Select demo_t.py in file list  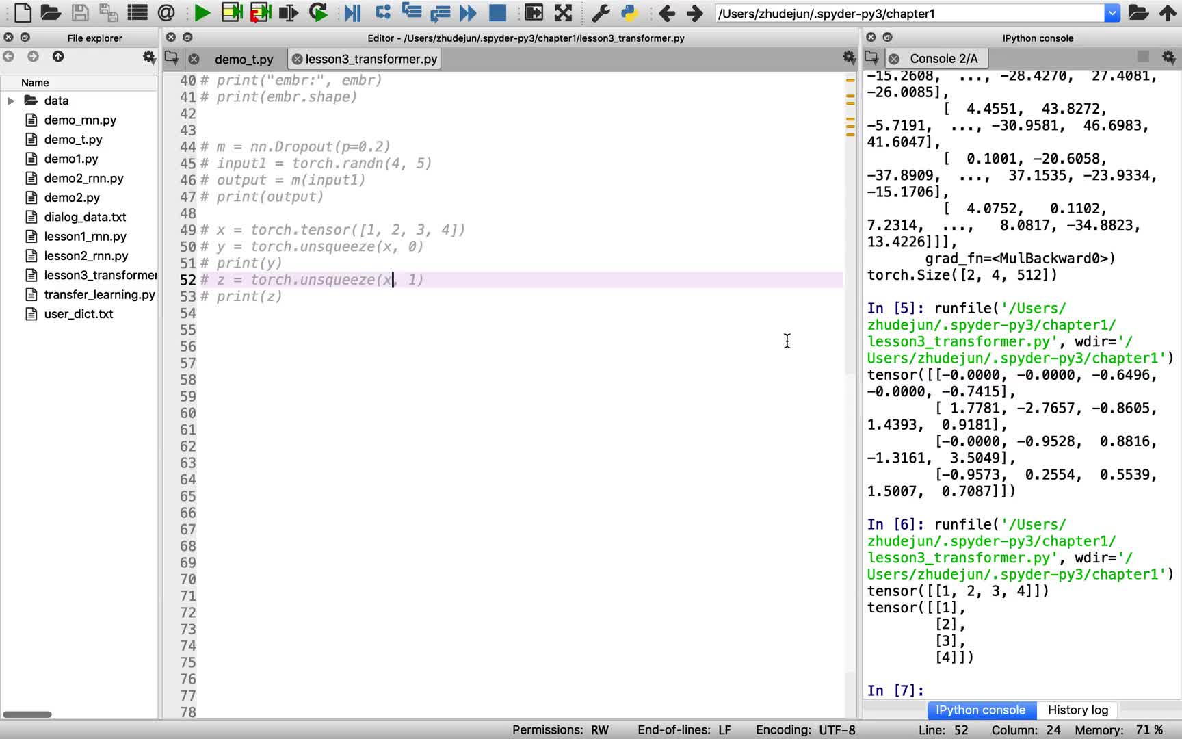click(x=73, y=139)
